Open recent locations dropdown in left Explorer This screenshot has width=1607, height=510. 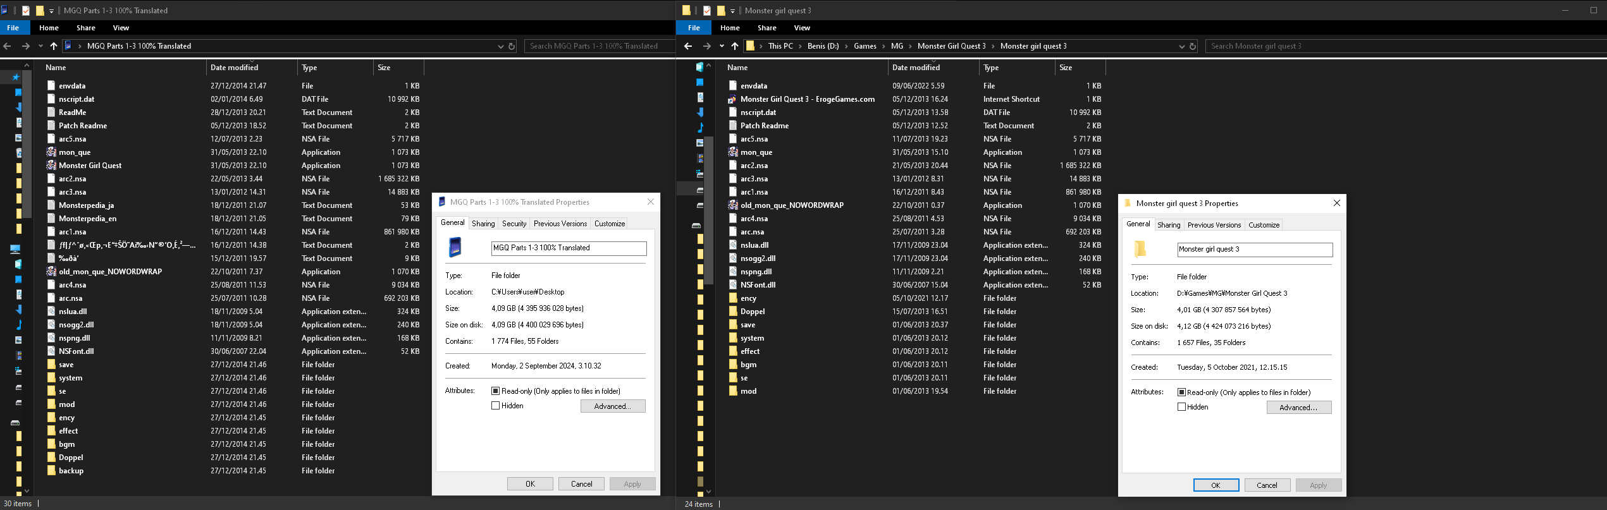click(40, 46)
